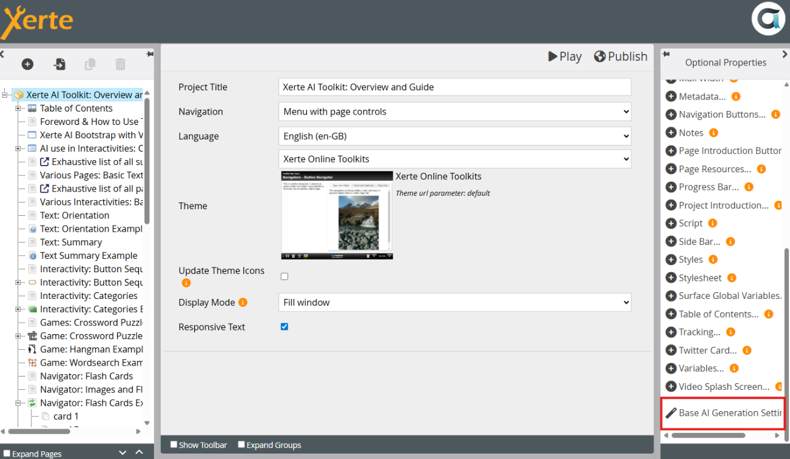
Task: Select Game: Hangman Example tree item
Action: [x=91, y=349]
